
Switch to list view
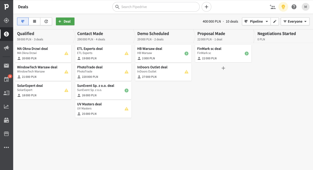[x=35, y=22]
